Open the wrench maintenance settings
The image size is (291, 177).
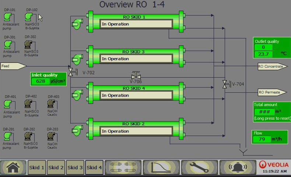(199, 167)
